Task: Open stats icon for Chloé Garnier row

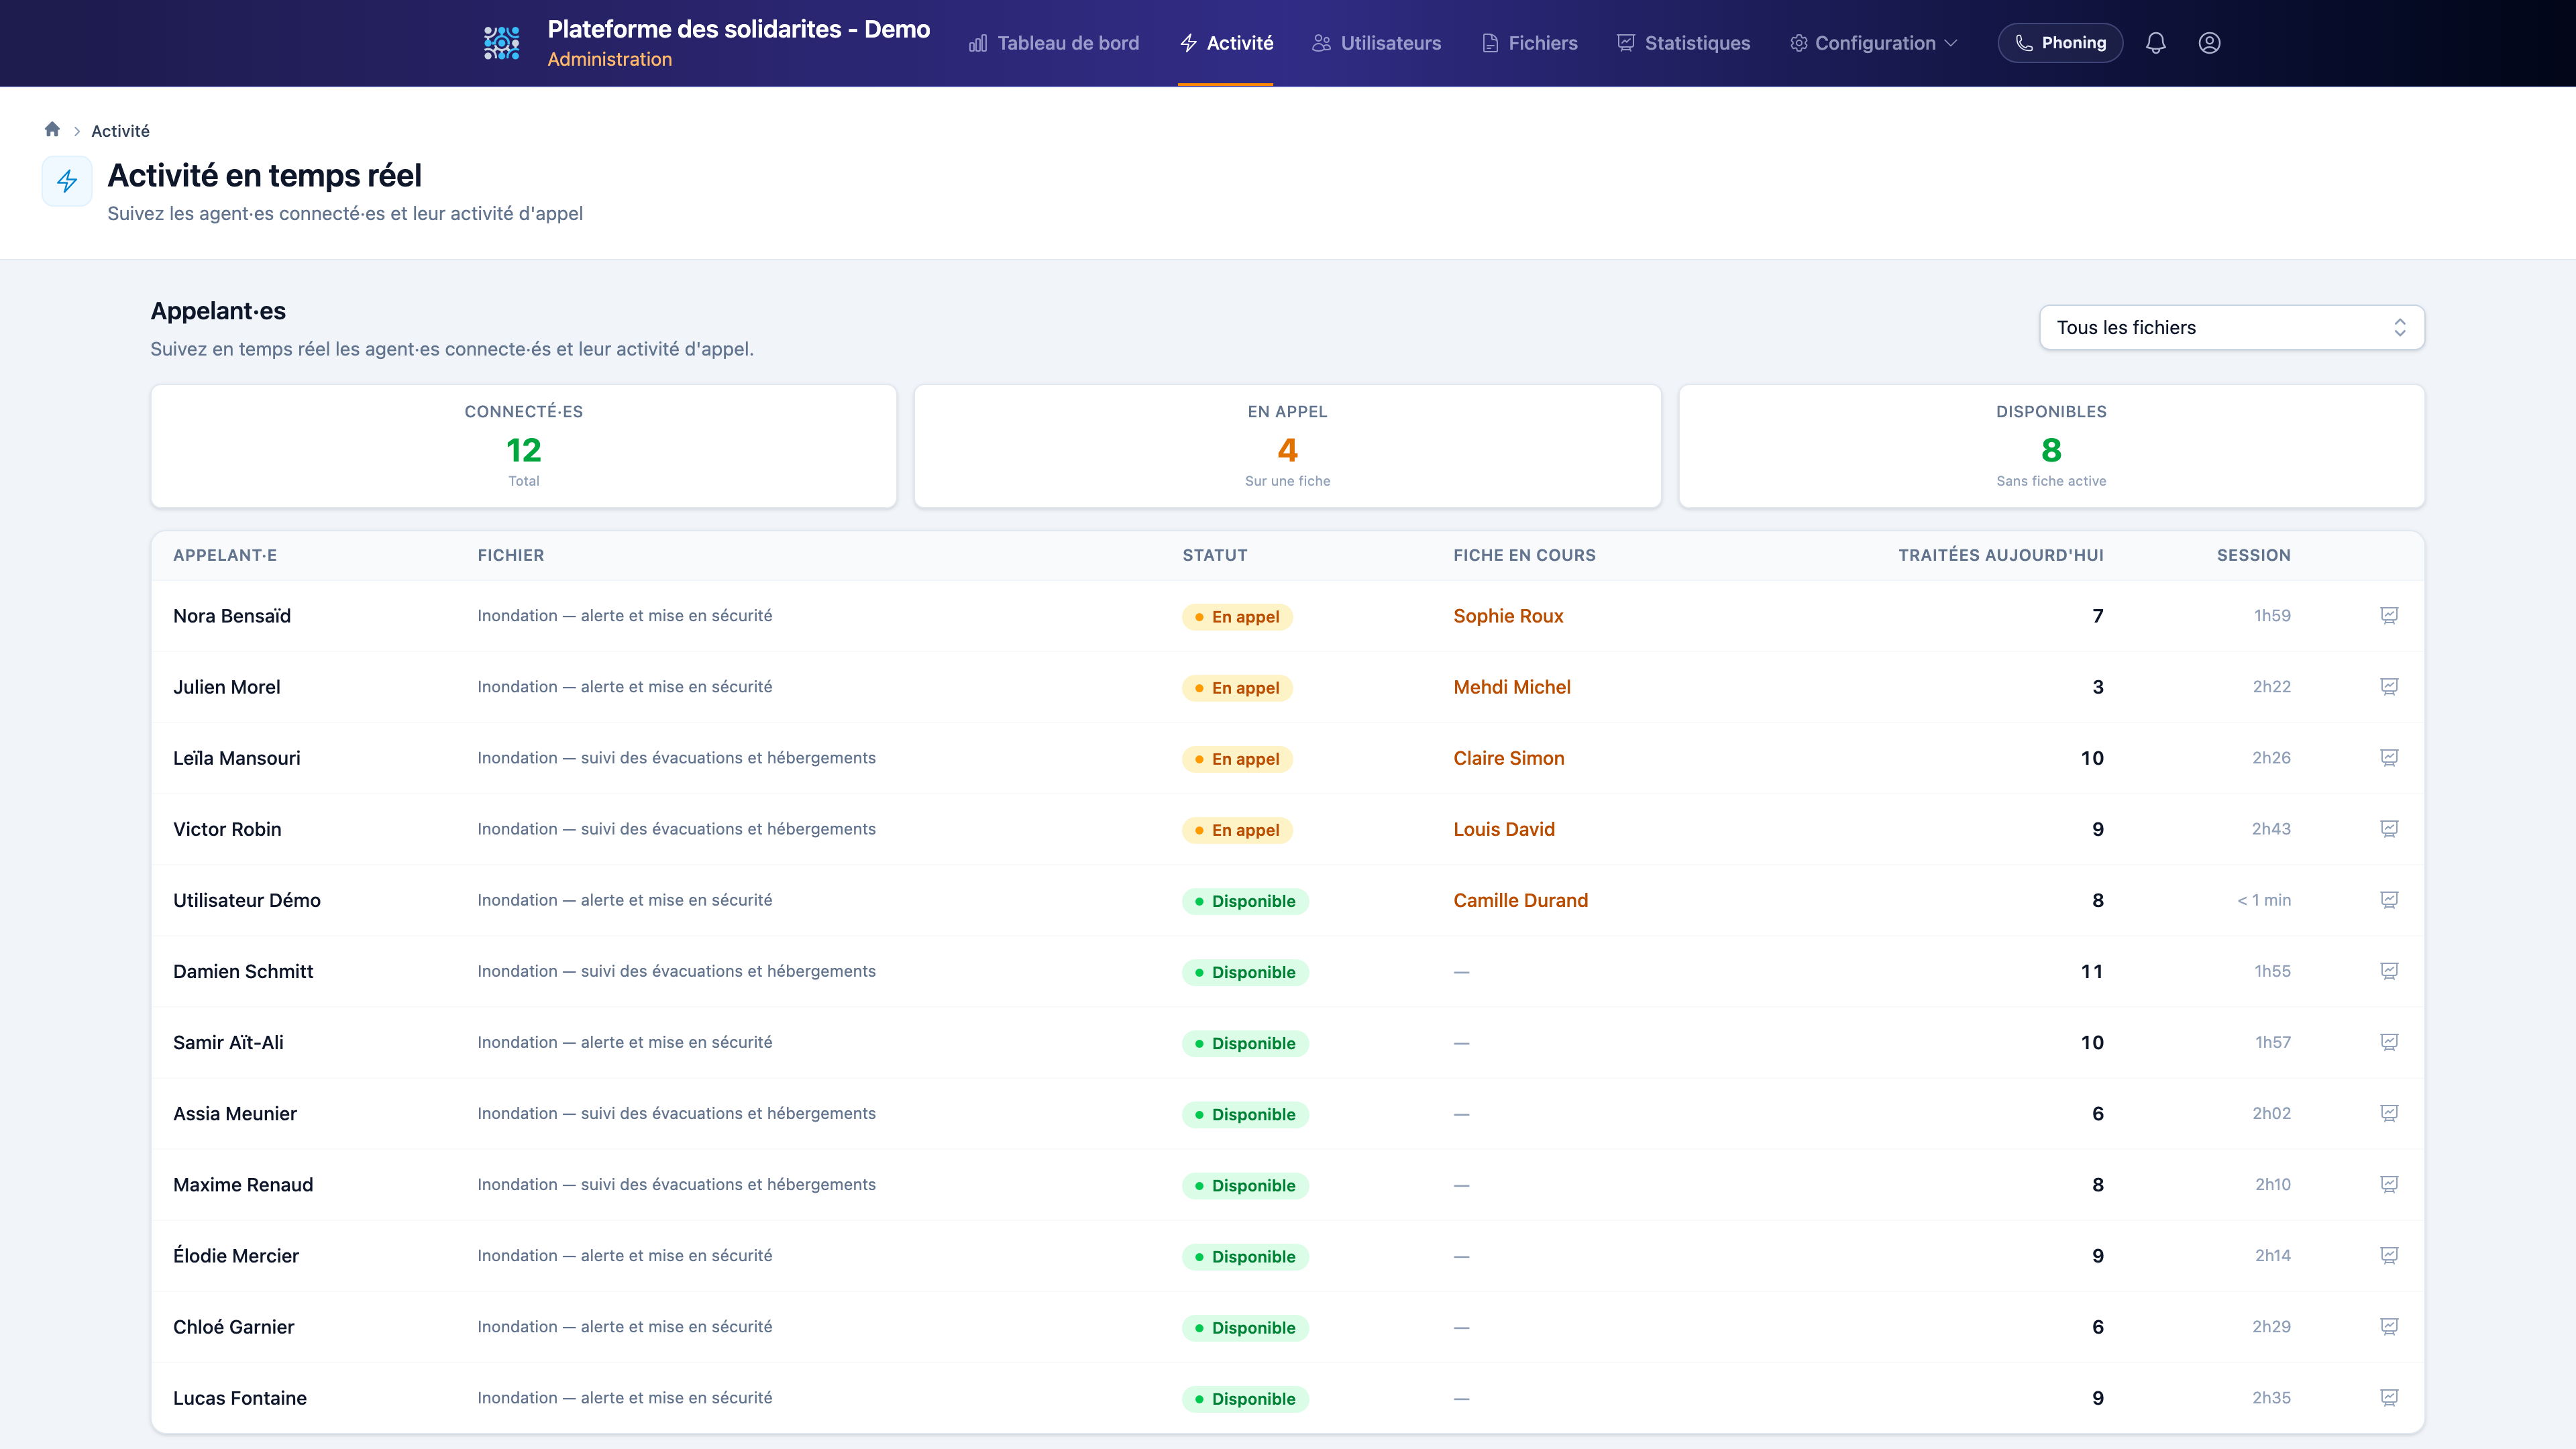Action: (2389, 1327)
